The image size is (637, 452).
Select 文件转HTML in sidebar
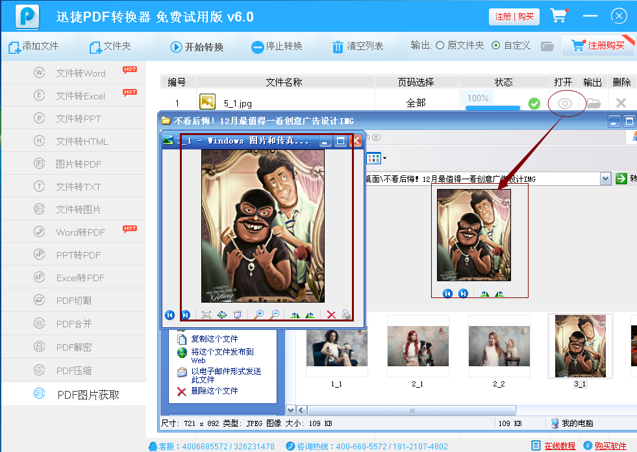tap(73, 141)
